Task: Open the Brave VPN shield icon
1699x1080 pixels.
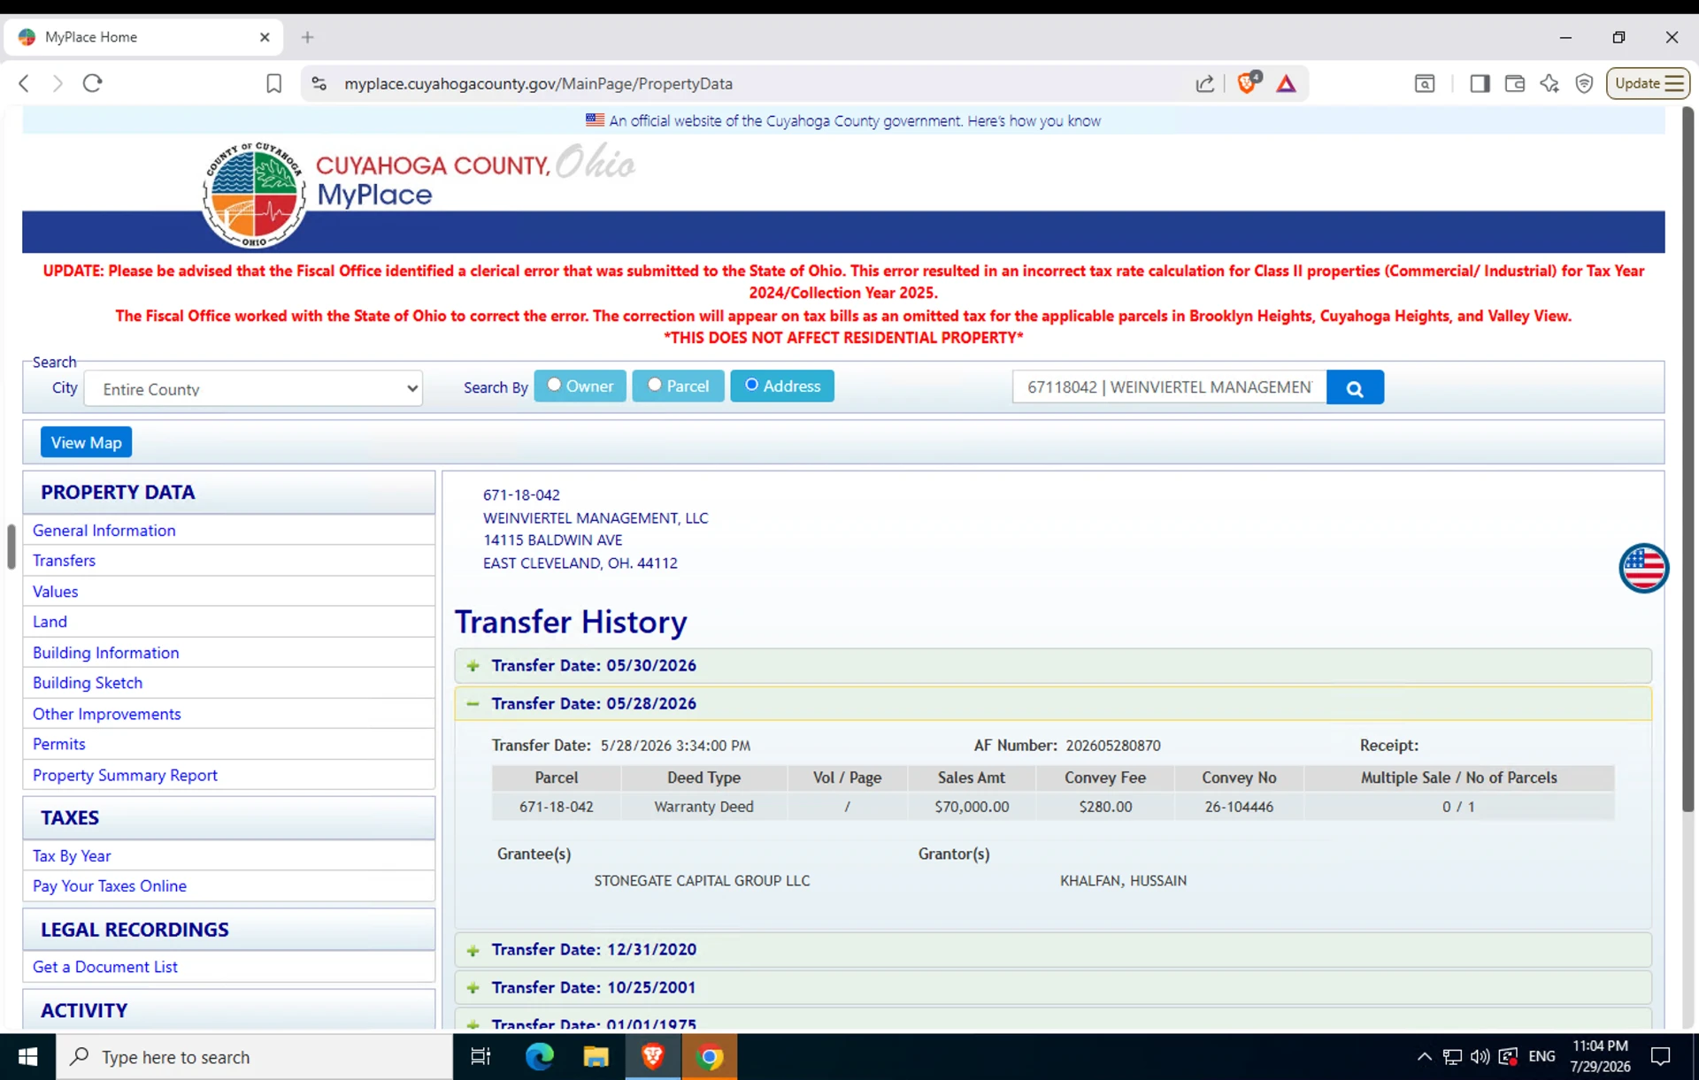Action: [x=1584, y=83]
